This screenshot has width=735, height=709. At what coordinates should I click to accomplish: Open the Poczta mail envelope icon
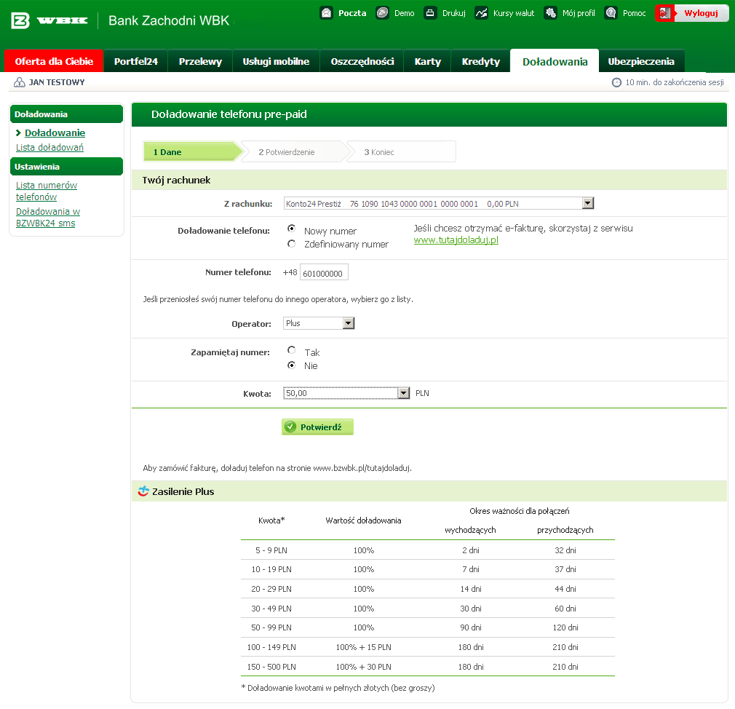click(x=326, y=12)
